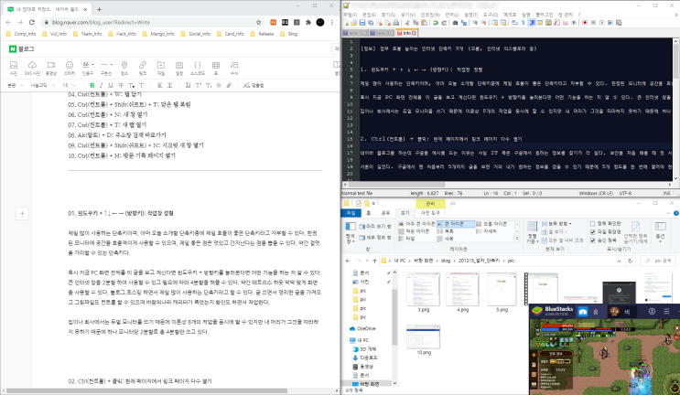Click the plus add-component button beside the paragraph
The width and height of the screenshot is (680, 395).
coord(22,214)
